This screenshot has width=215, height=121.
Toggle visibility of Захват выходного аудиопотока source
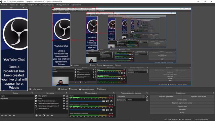click(x=64, y=104)
